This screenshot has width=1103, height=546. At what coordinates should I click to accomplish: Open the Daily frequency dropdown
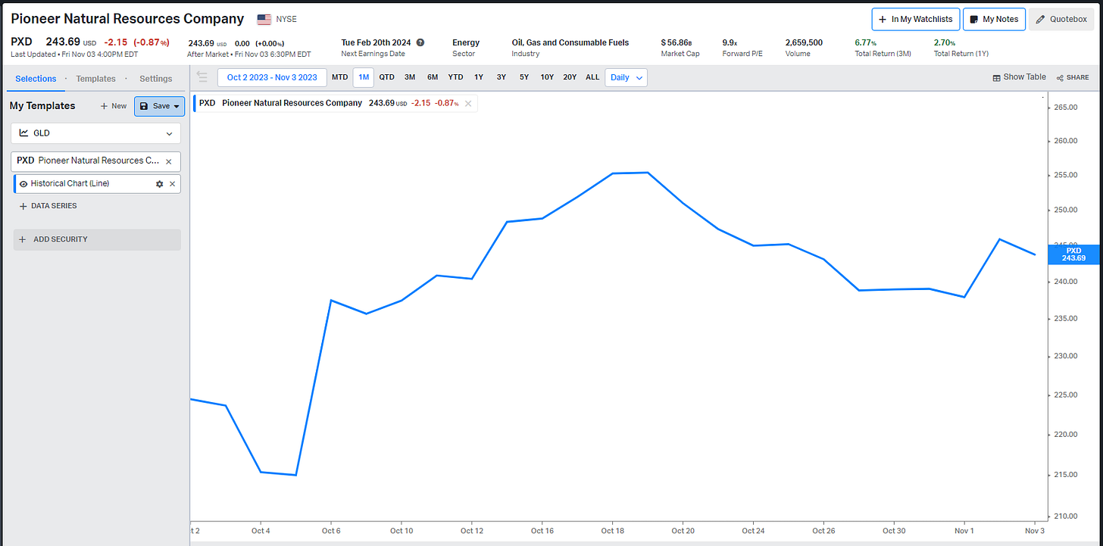(x=626, y=77)
